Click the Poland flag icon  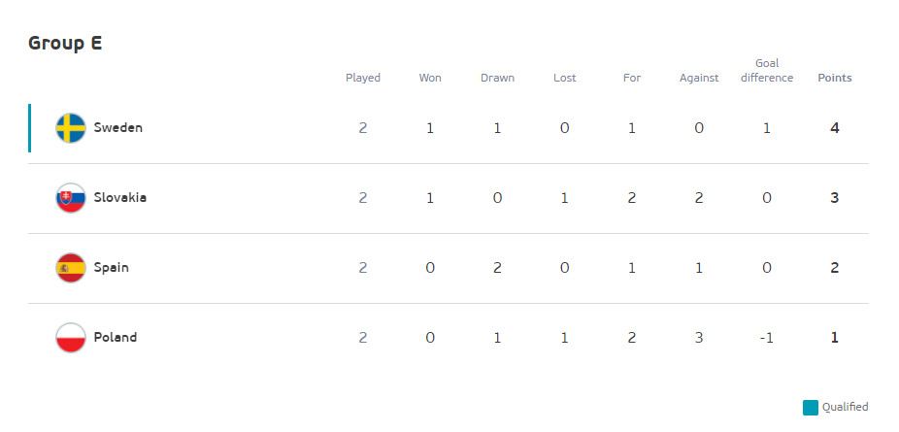pos(71,338)
